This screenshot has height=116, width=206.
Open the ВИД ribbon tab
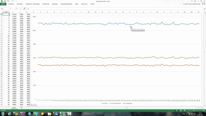77,4
